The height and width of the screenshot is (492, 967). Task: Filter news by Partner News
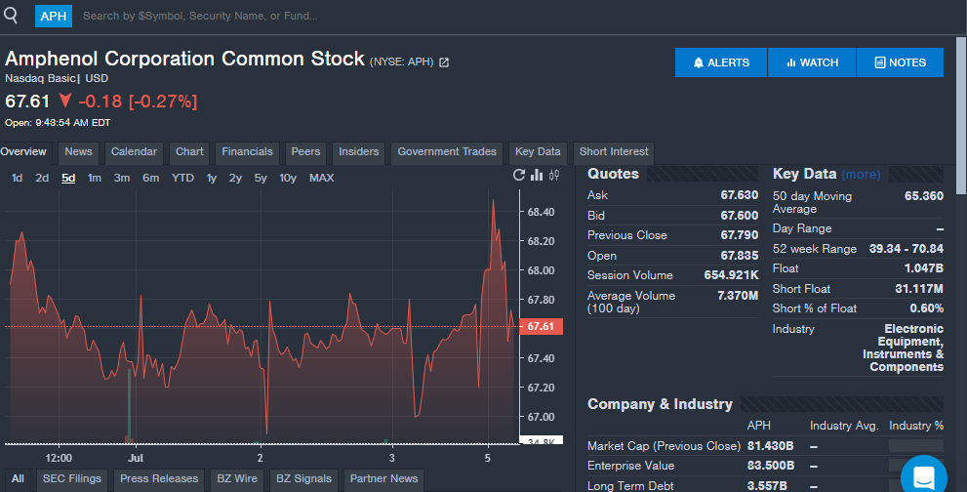click(x=383, y=478)
